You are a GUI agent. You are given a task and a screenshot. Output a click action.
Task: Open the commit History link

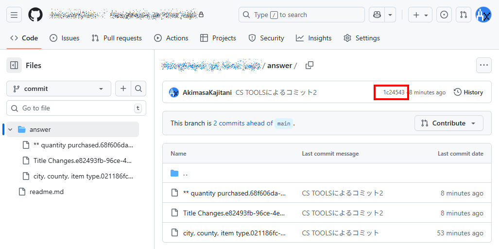[x=468, y=92]
